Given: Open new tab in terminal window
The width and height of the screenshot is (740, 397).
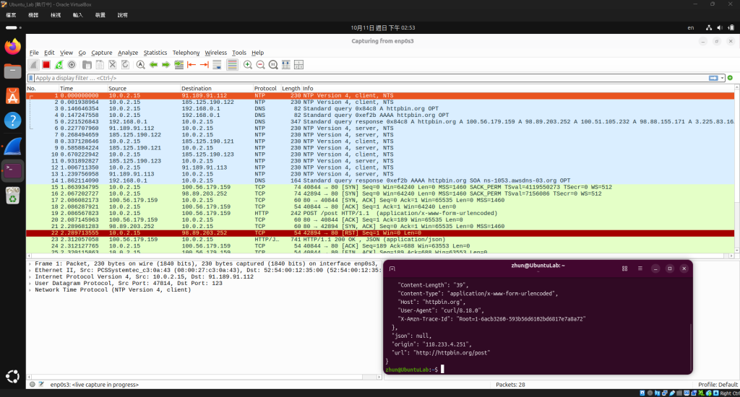Looking at the screenshot, I should pos(392,269).
